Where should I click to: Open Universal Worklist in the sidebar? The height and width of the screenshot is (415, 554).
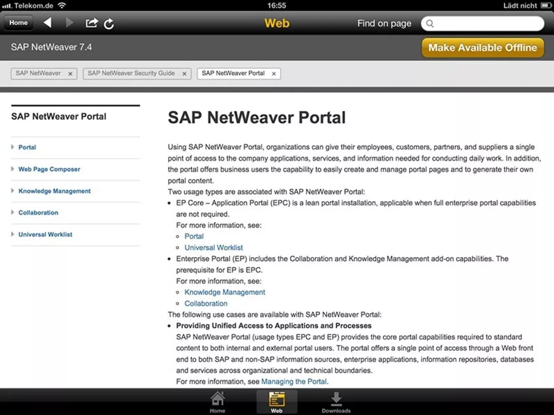point(45,234)
